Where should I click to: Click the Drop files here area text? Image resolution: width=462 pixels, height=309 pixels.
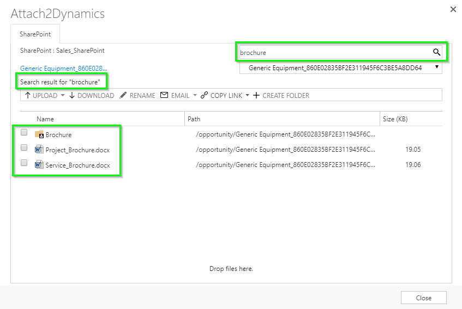coord(231,268)
